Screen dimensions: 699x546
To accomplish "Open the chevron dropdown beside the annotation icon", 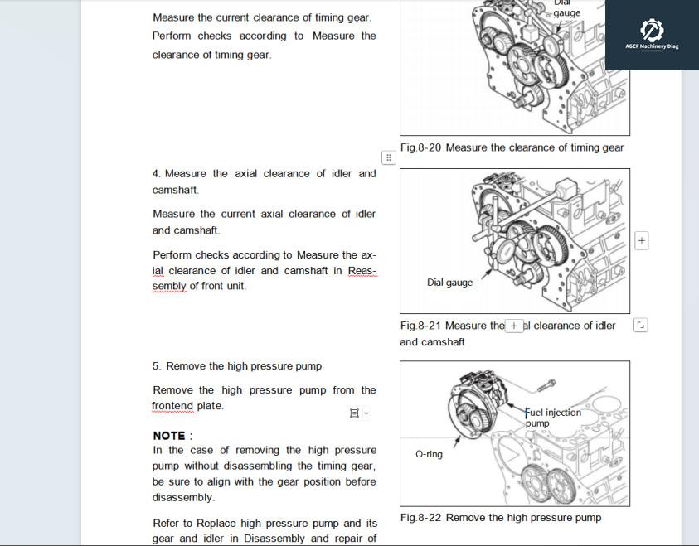I will click(366, 413).
